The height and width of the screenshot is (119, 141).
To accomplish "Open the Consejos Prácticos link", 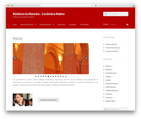I will [x=112, y=51].
